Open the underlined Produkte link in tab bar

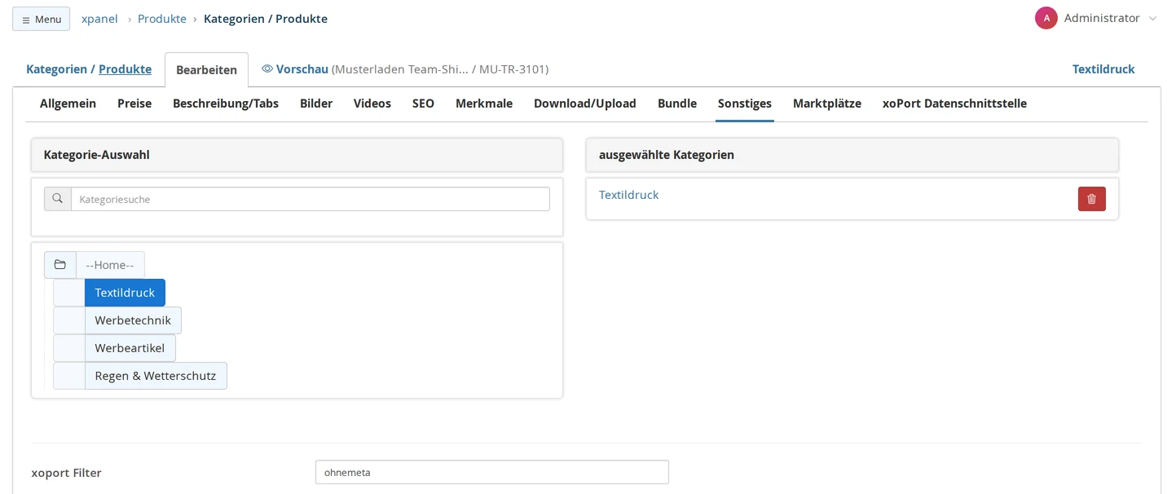coord(125,69)
